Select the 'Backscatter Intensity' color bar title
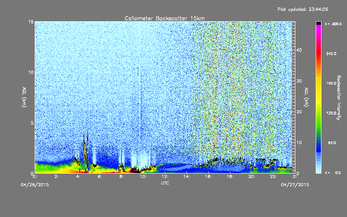The image size is (347, 217). (x=339, y=98)
